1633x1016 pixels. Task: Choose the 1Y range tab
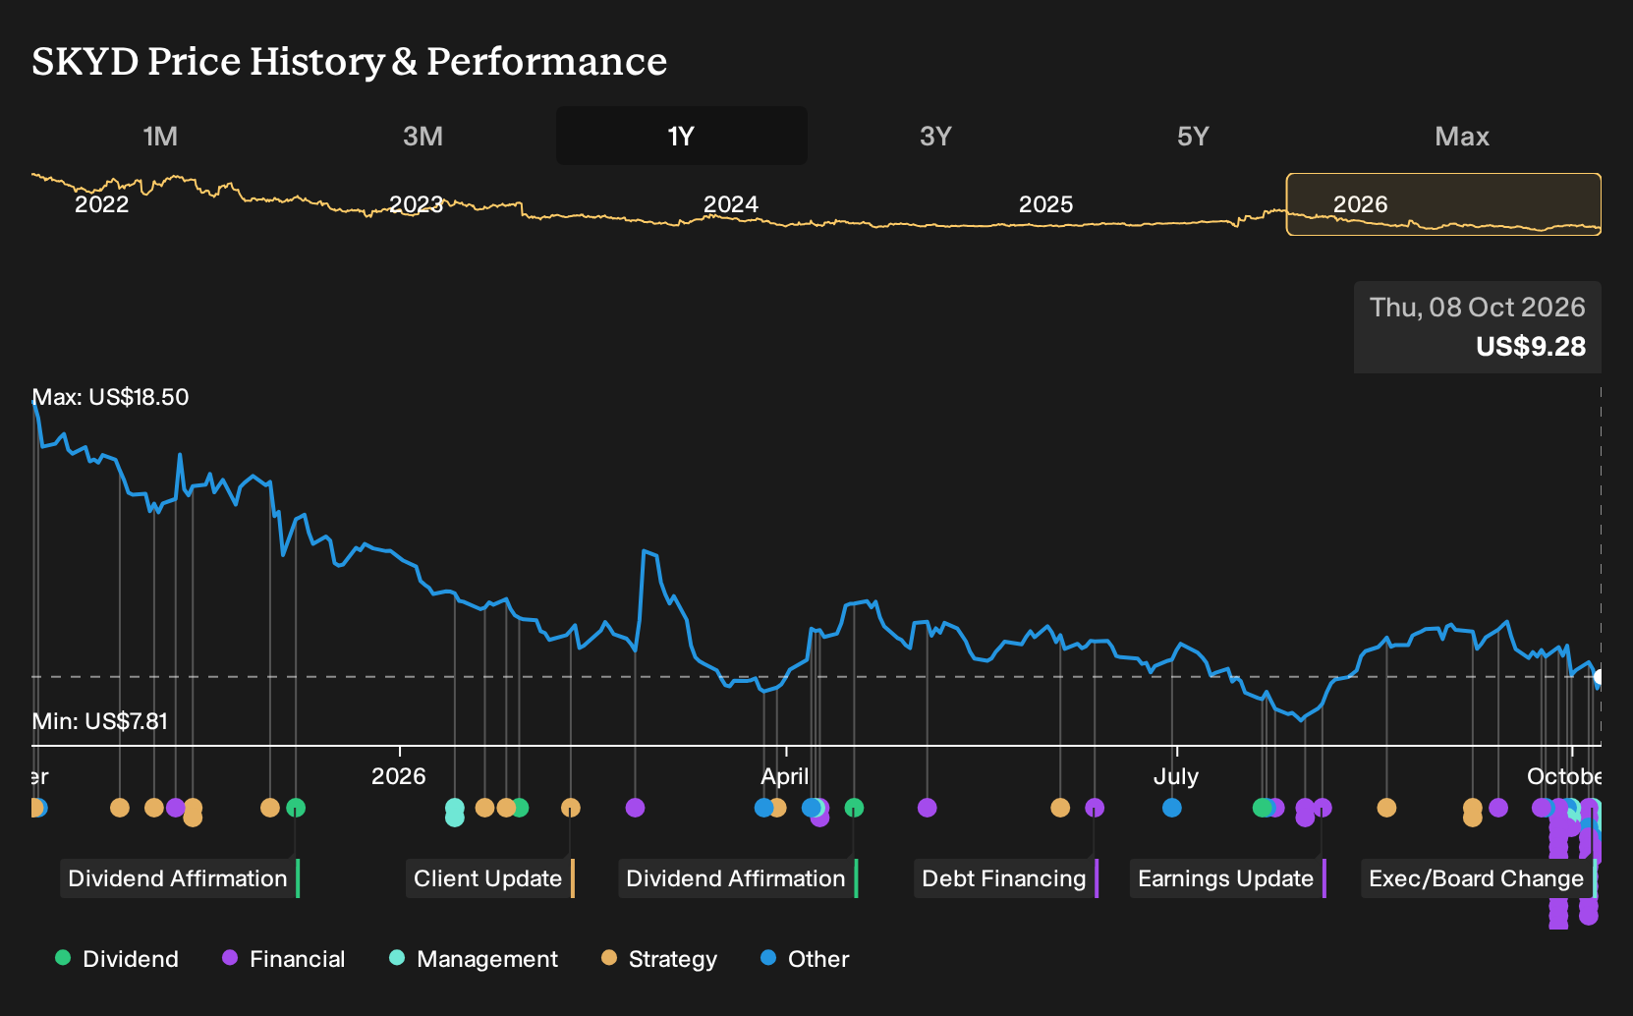pyautogui.click(x=682, y=136)
